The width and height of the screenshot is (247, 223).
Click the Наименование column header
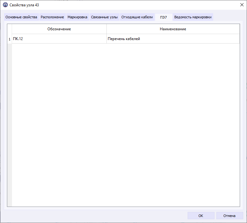pyautogui.click(x=173, y=29)
